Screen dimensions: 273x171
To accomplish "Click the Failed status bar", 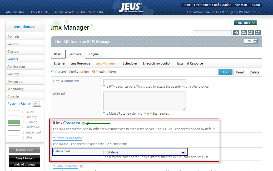I will coord(14,112).
